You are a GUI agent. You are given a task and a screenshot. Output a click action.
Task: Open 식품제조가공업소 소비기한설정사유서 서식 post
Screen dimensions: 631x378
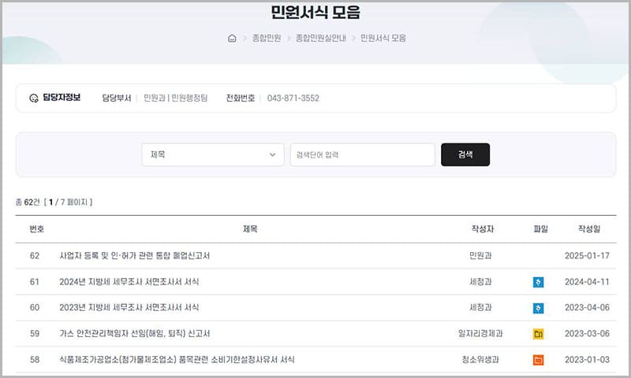(x=177, y=360)
